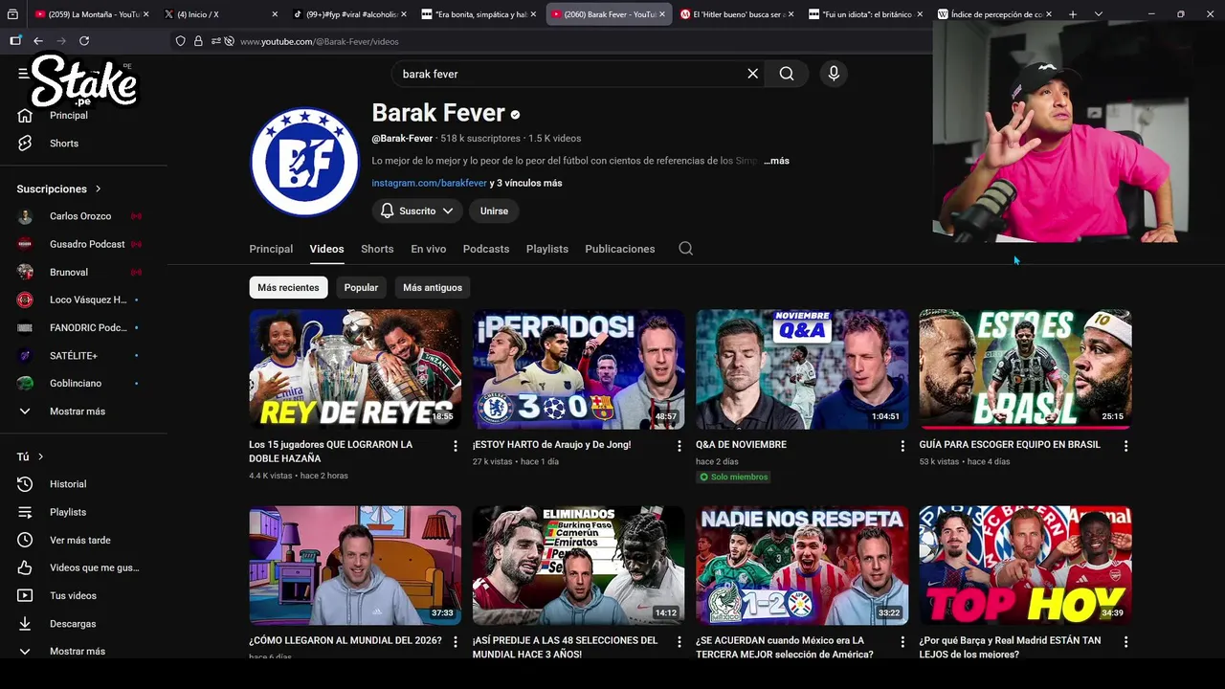Screen dimensions: 1225x689
Task: Open NADIE NOS RESPETA video thumbnail
Action: pos(802,566)
